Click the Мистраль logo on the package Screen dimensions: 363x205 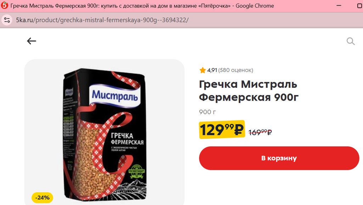click(x=115, y=96)
